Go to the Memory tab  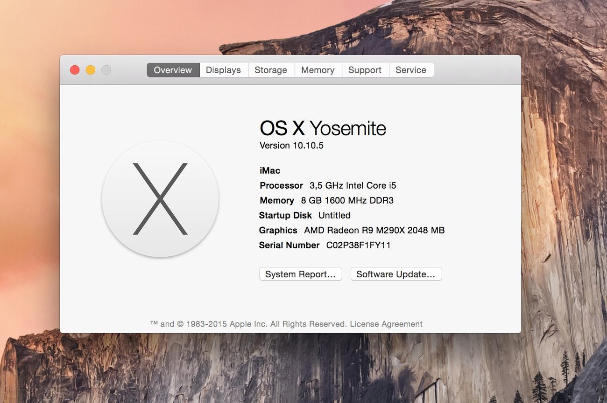click(x=318, y=70)
